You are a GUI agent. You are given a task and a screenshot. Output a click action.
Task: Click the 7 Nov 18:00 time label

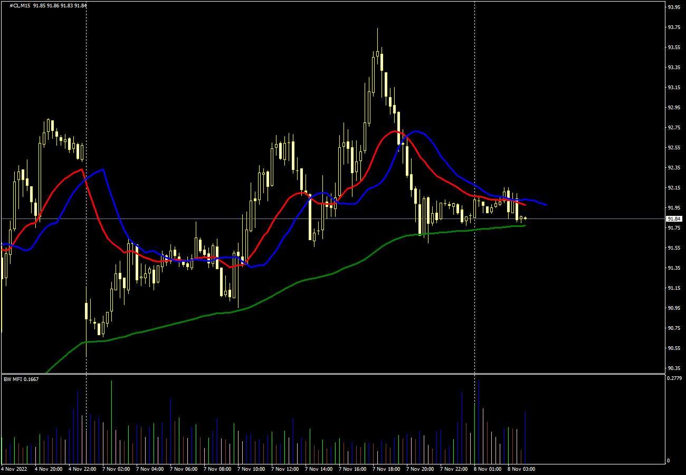click(386, 469)
